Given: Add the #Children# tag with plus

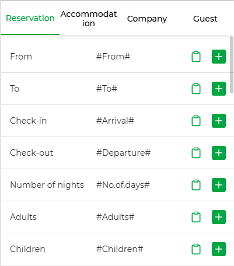Looking at the screenshot, I should 219,249.
